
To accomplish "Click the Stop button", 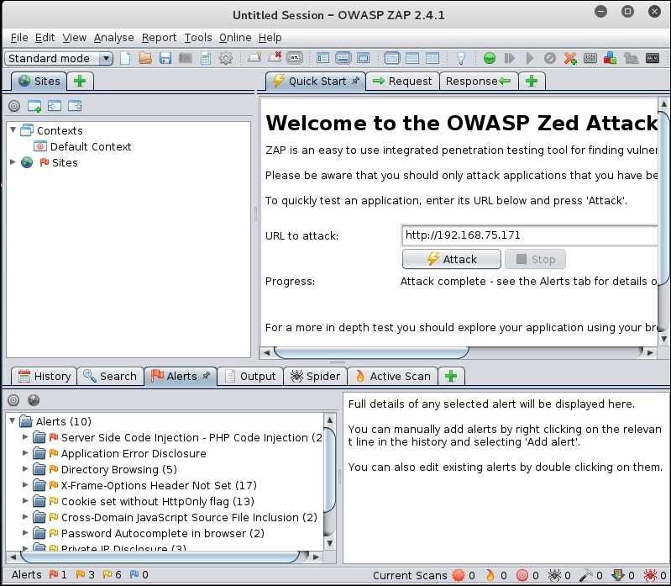I will [535, 259].
